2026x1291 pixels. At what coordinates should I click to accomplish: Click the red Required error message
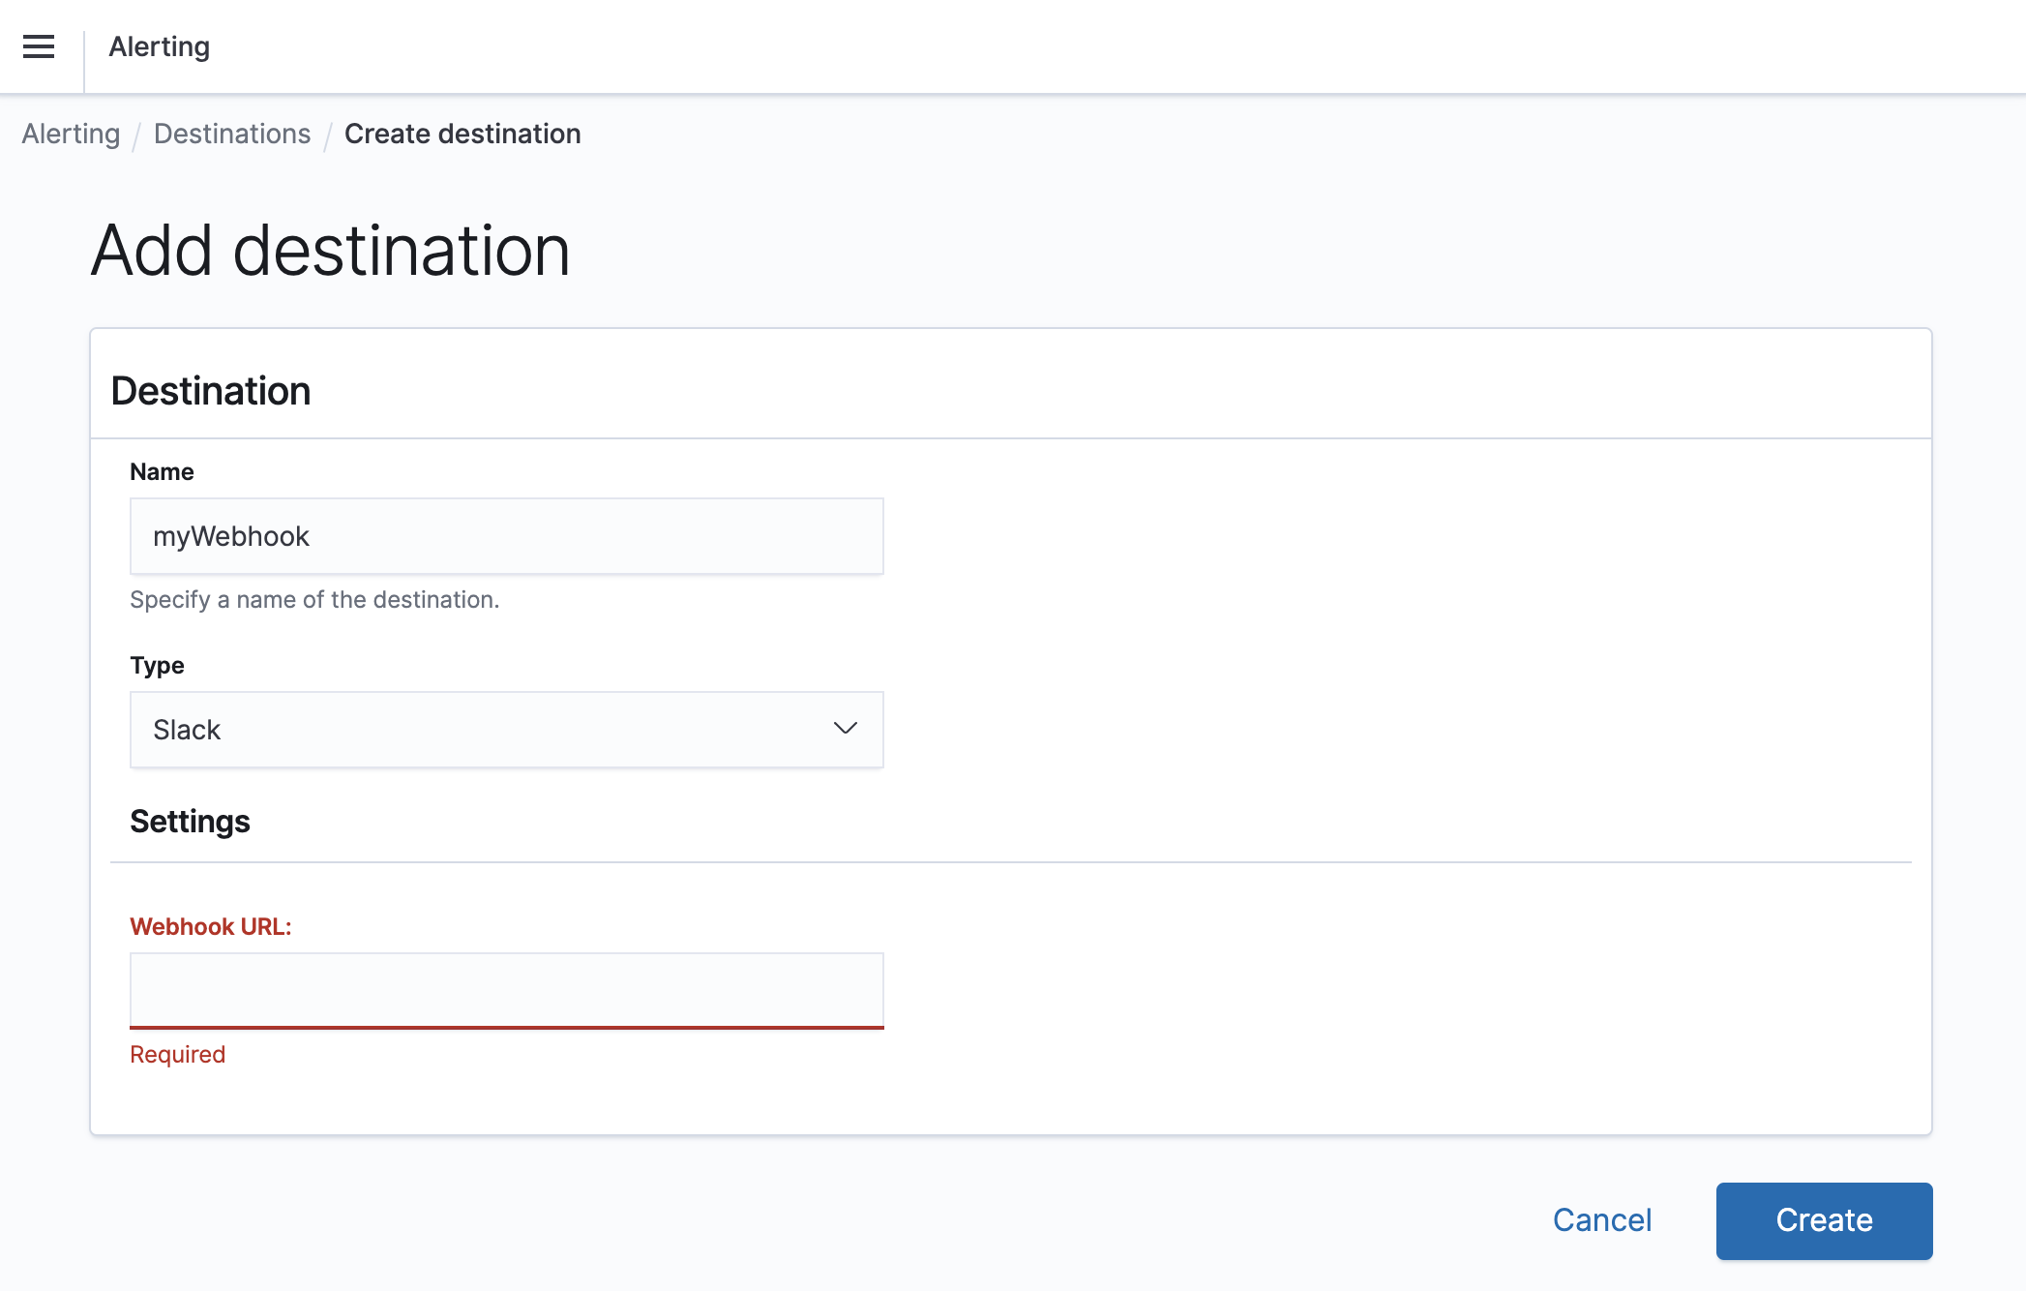(x=177, y=1054)
